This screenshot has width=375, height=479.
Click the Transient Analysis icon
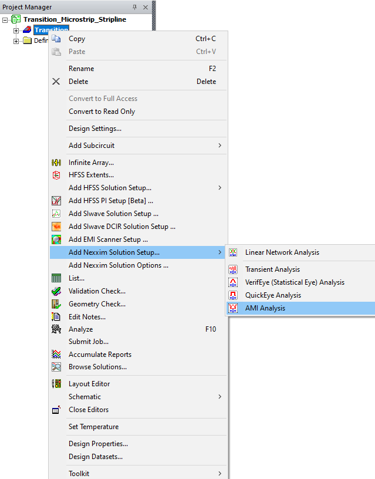pyautogui.click(x=233, y=269)
